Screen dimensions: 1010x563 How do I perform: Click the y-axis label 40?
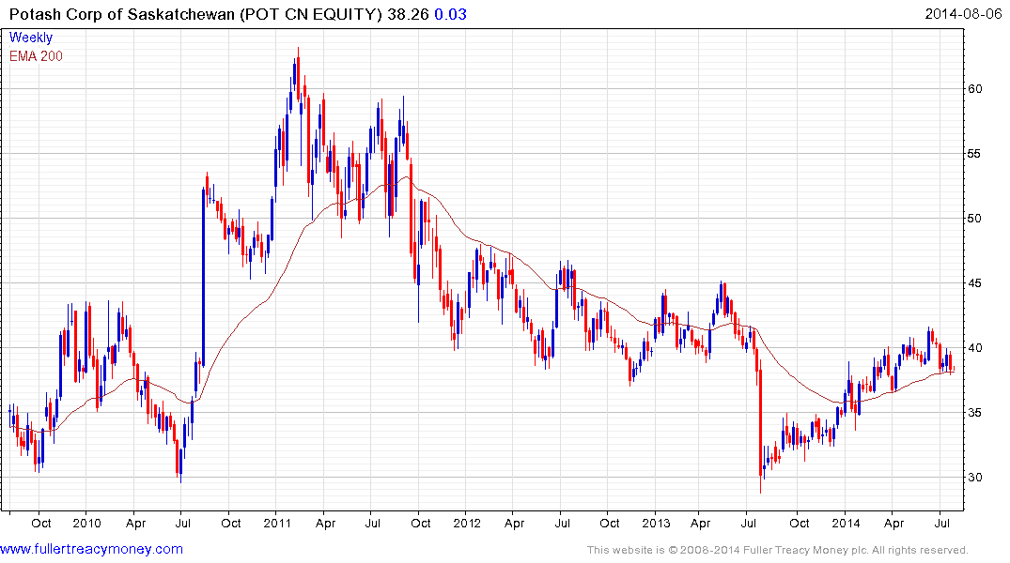(975, 348)
